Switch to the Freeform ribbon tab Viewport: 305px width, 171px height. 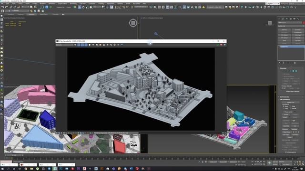click(20, 14)
